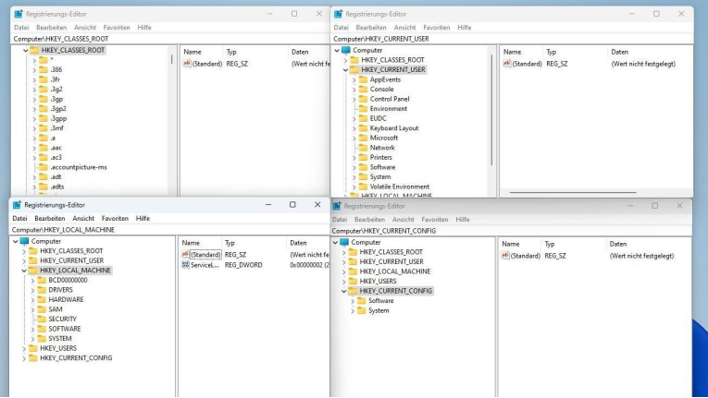Click horizontal scrollbar in HKEY_CURRENT_USER values pane

[x=573, y=192]
